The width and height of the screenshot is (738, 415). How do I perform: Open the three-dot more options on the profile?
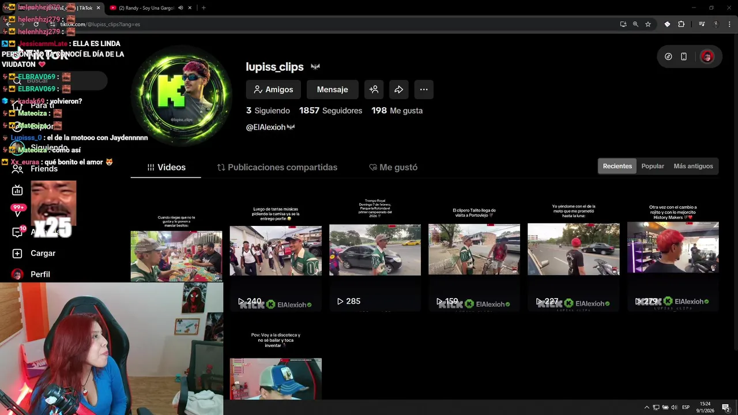pyautogui.click(x=424, y=89)
